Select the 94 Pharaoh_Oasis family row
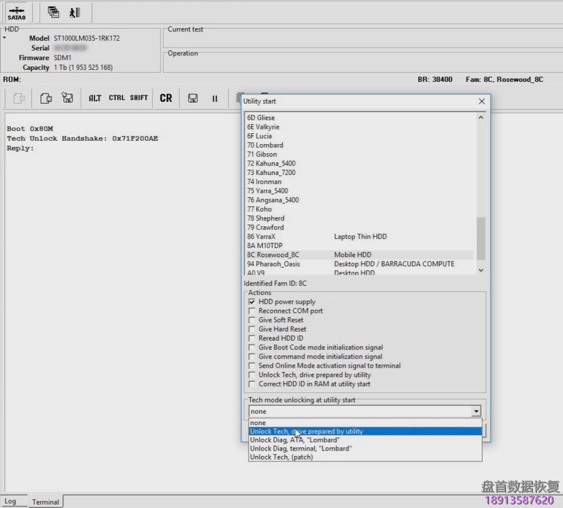 pos(273,264)
